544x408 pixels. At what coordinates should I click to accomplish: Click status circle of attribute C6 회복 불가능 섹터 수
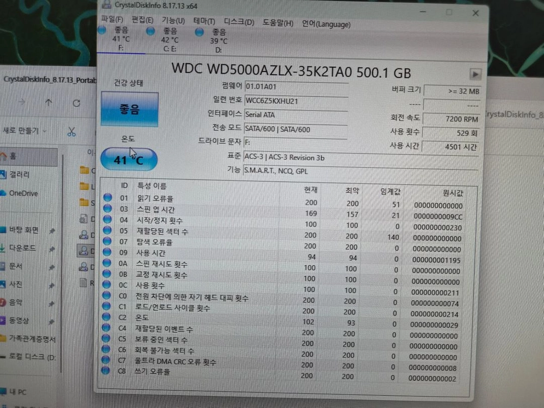tap(106, 349)
